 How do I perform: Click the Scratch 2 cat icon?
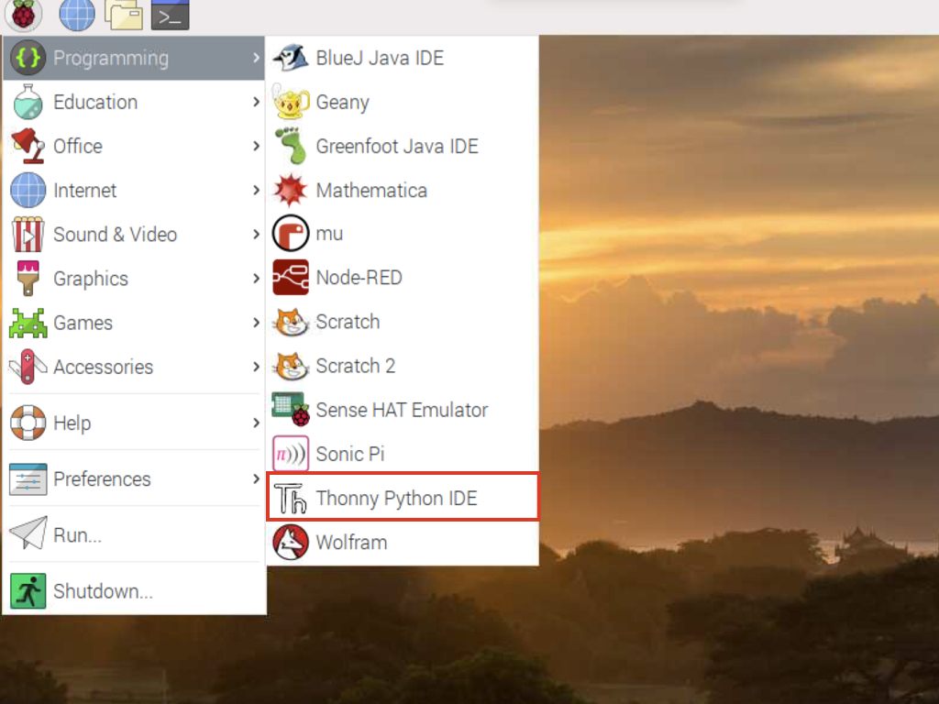point(291,366)
